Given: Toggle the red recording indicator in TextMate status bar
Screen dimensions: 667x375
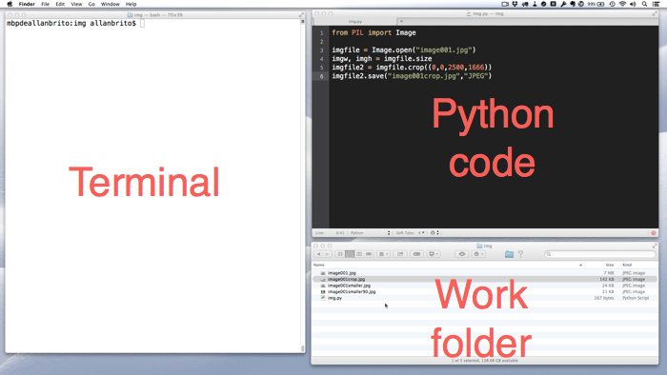Looking at the screenshot, I should [x=654, y=233].
